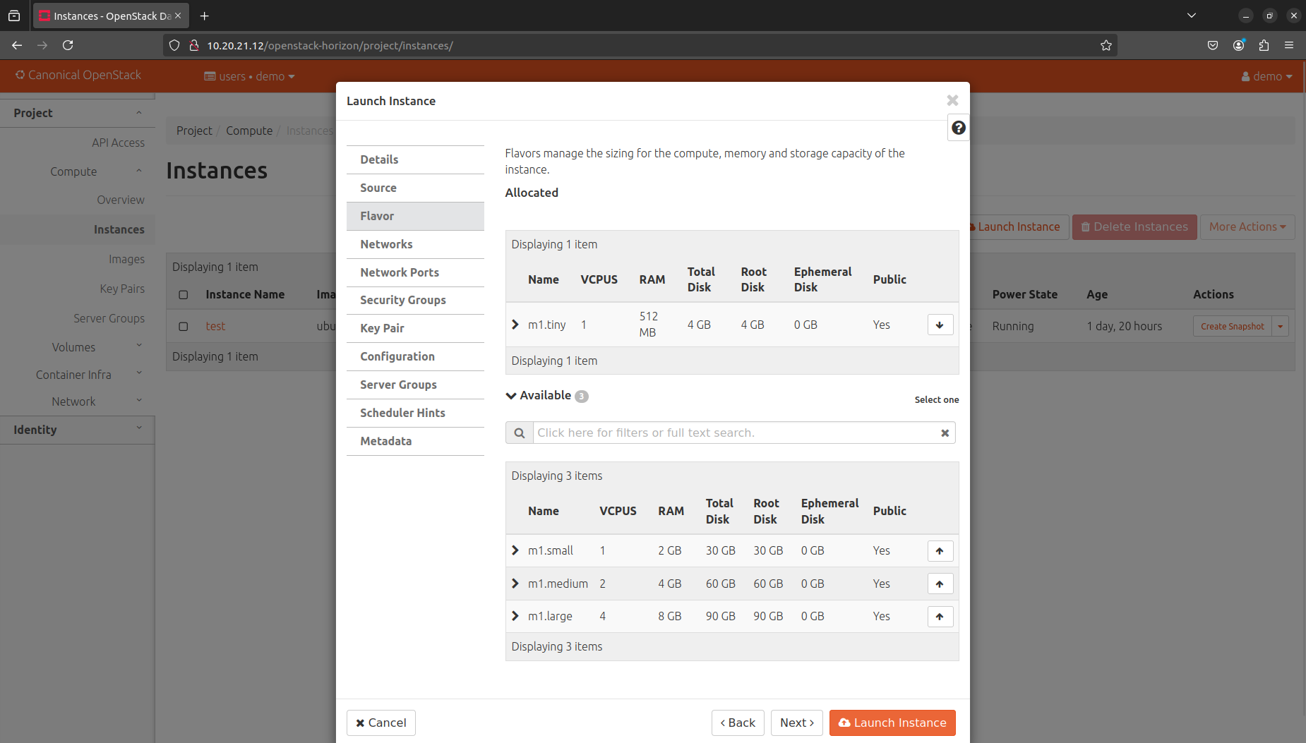Click the site security shield icon
Viewport: 1306px width, 743px height.
point(174,45)
